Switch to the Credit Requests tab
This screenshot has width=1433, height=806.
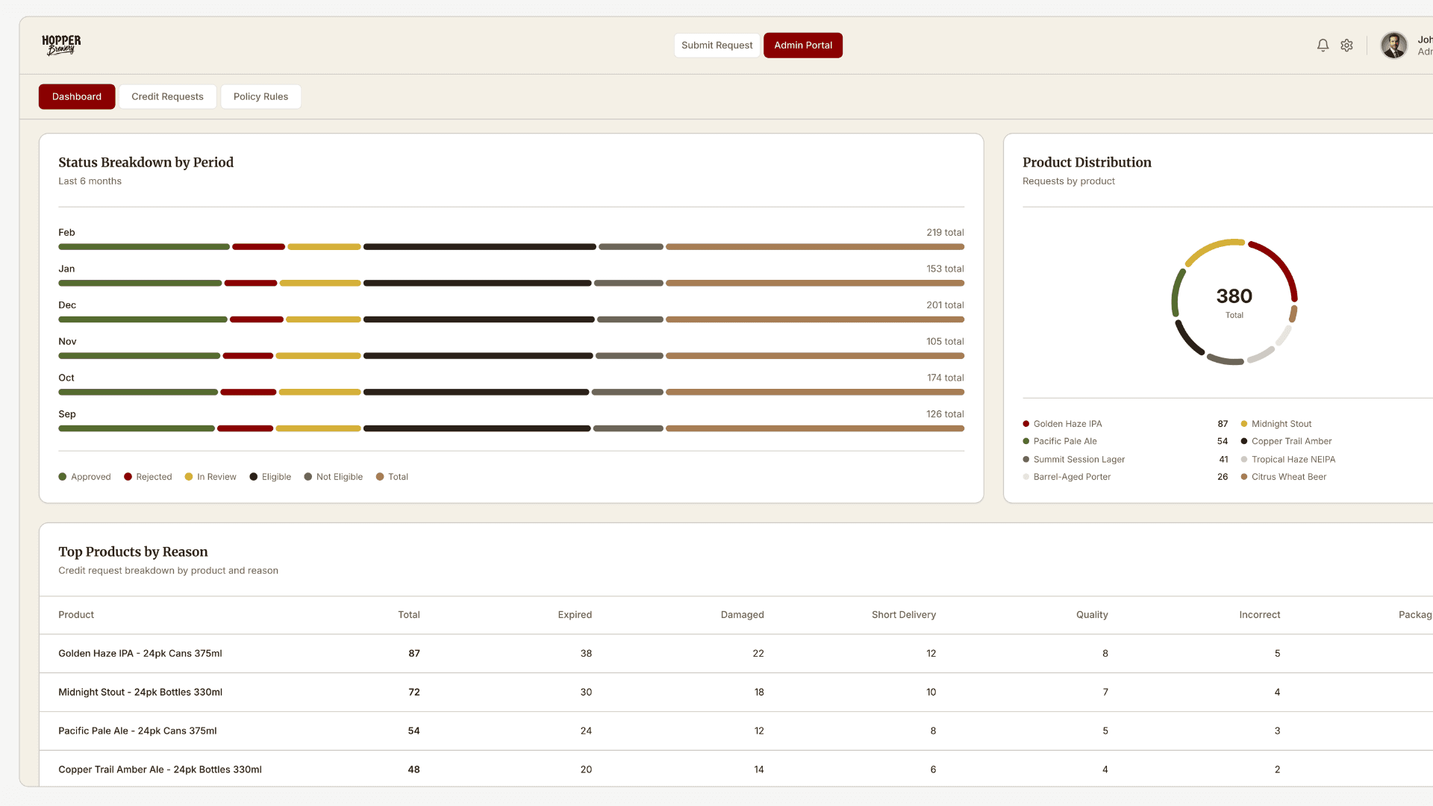click(167, 97)
